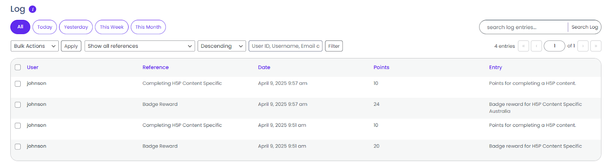
Task: Select the This Week filter tab
Action: click(x=112, y=27)
